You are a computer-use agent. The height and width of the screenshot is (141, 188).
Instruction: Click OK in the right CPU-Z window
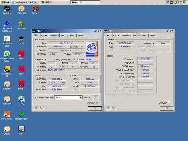click(167, 108)
